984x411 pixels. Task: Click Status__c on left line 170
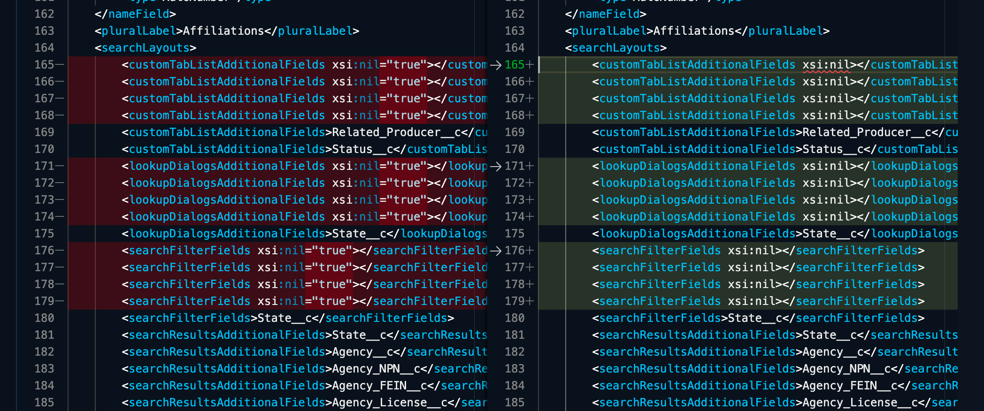[363, 149]
